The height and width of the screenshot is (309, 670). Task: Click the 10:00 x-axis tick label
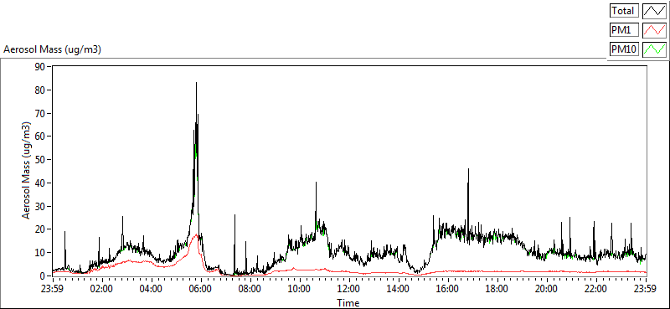coord(299,289)
